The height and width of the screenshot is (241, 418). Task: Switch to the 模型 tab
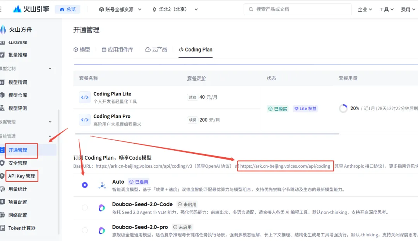click(x=82, y=49)
